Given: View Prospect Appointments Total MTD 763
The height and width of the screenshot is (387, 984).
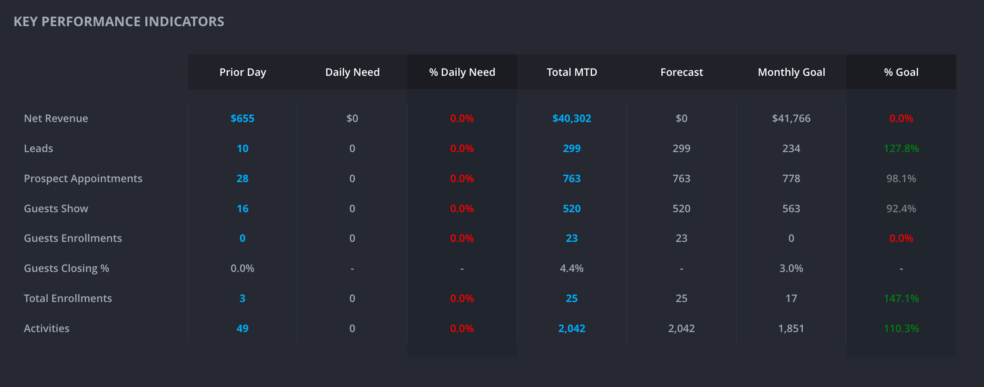Looking at the screenshot, I should click(x=571, y=179).
